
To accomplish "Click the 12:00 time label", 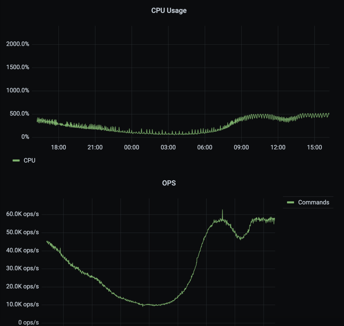I will [x=278, y=147].
